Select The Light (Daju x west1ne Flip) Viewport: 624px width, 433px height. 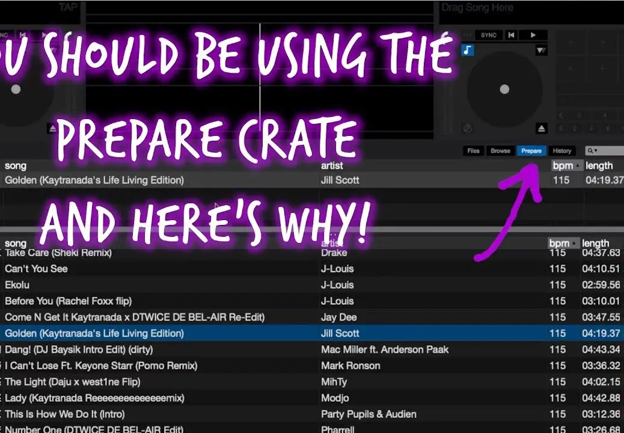pos(72,382)
